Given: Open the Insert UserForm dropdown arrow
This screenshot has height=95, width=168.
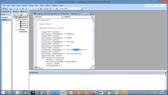Looking at the screenshot, I should point(8,9).
